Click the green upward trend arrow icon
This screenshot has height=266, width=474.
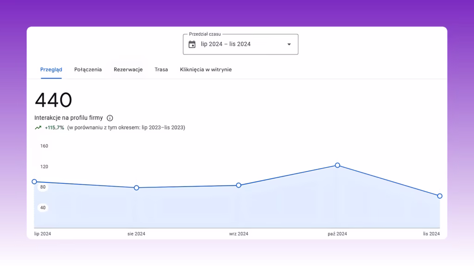pyautogui.click(x=38, y=127)
